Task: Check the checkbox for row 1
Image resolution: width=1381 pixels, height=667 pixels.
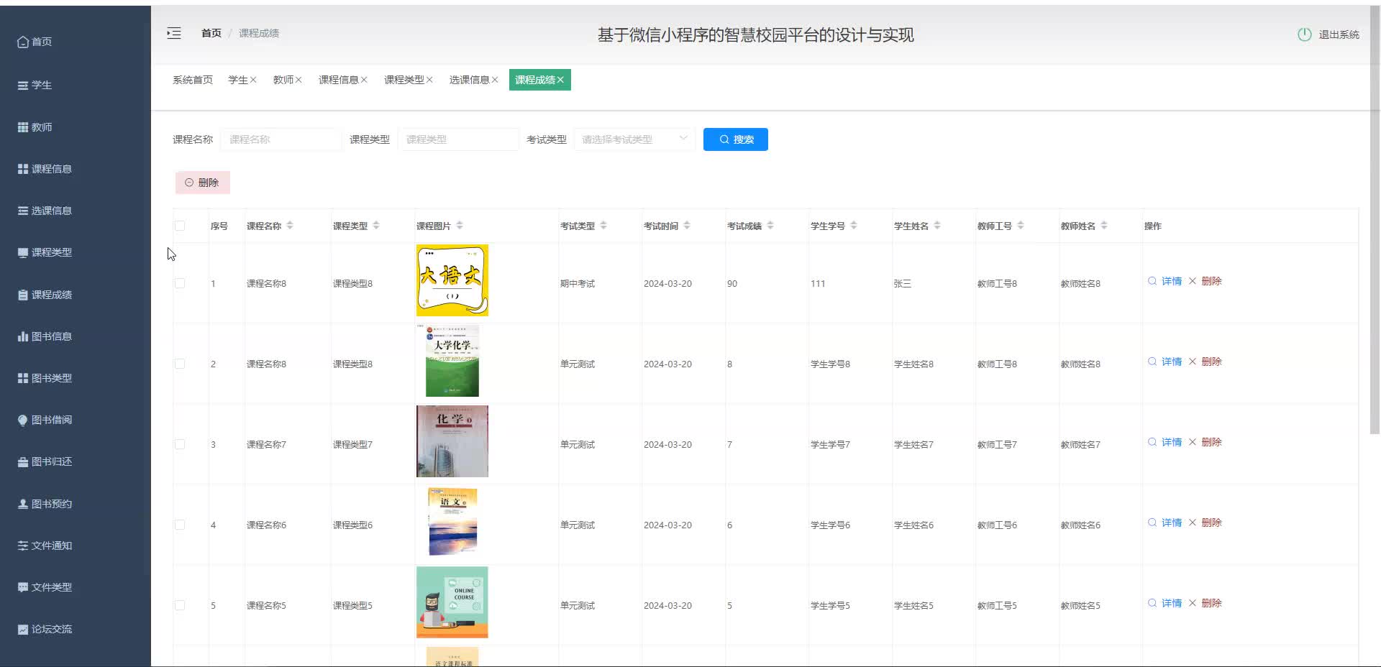Action: point(180,283)
